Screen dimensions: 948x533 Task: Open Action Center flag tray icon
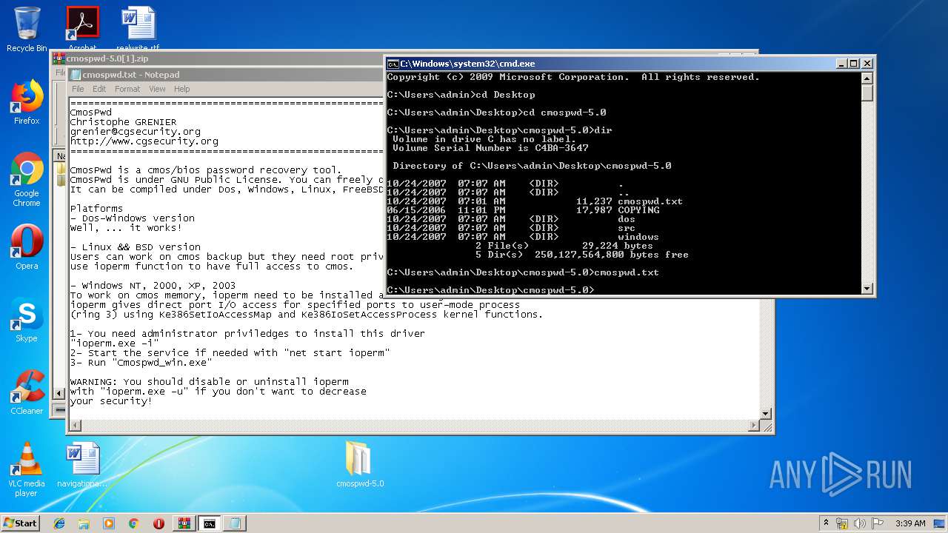tap(878, 523)
